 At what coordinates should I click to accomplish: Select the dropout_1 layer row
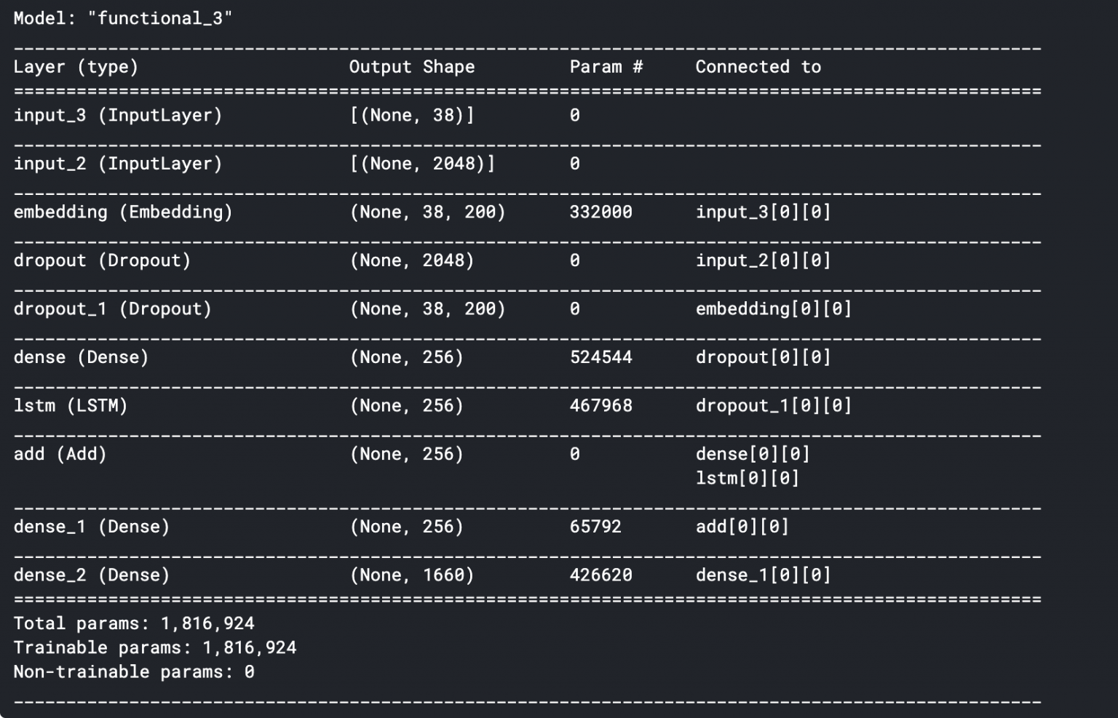[x=113, y=308]
